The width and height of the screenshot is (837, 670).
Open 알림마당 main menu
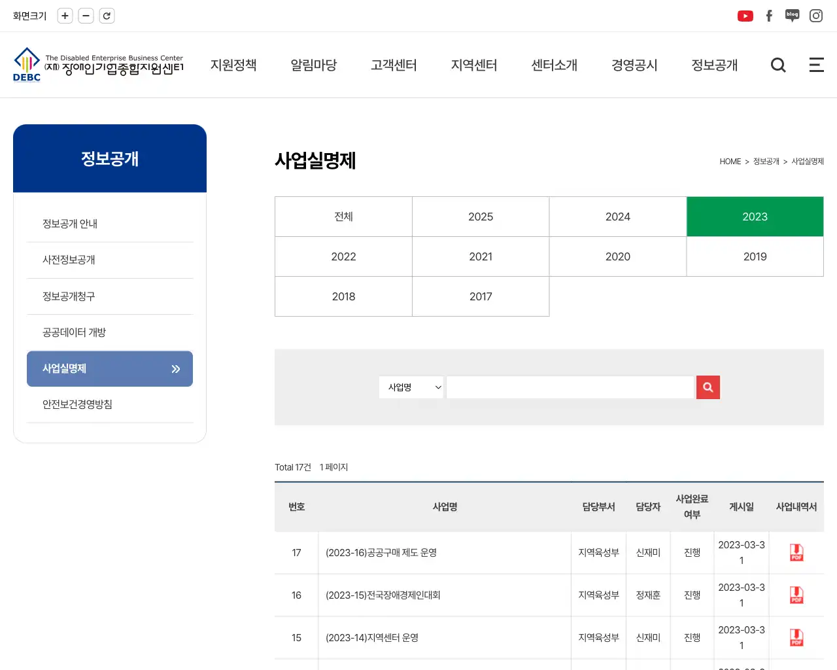[x=314, y=65]
